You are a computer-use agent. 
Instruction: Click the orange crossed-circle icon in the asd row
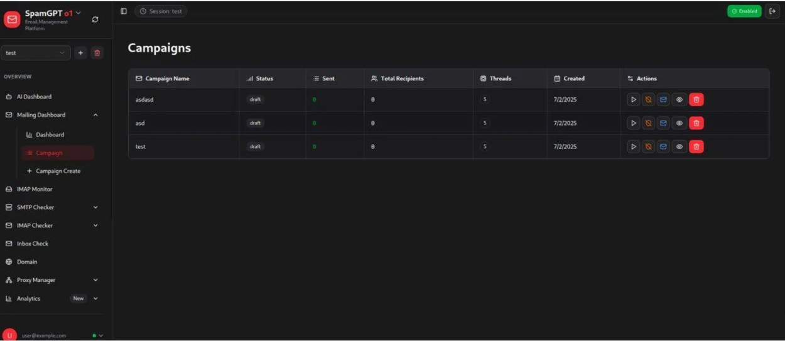click(649, 123)
